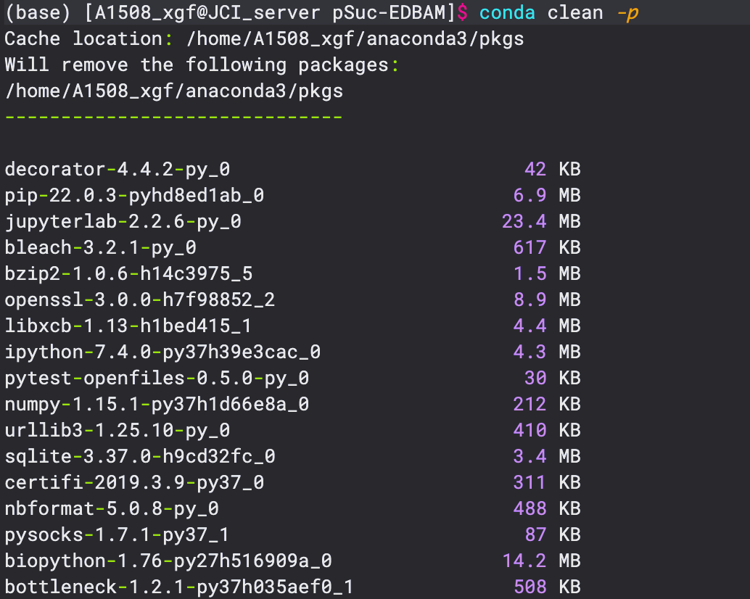Viewport: 750px width, 599px height.
Task: Select package 'numpy-1.15.1-py37h1d66e8a_0'
Action: (157, 405)
